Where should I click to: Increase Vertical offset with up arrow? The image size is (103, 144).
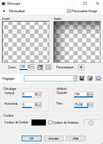click(36, 93)
